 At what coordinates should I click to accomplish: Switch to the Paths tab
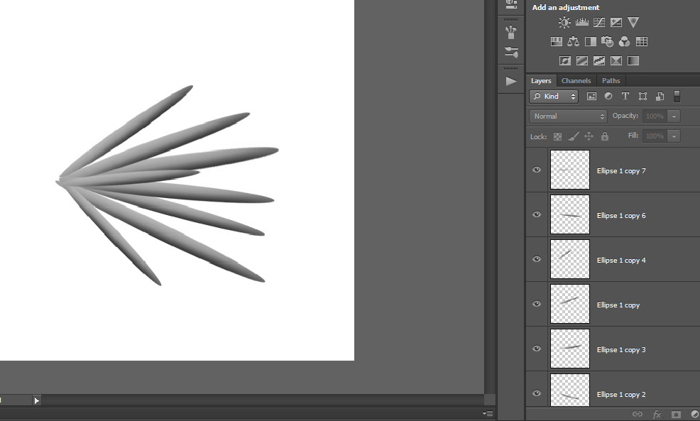coord(611,81)
